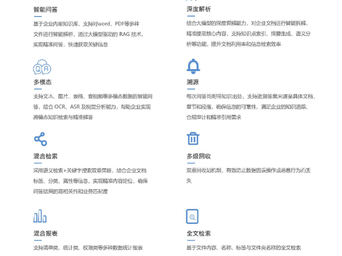Select the 混合报表 heading

point(45,234)
